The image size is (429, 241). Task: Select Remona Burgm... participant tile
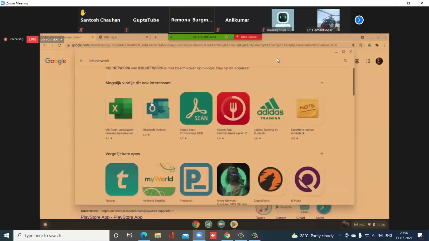click(x=192, y=20)
